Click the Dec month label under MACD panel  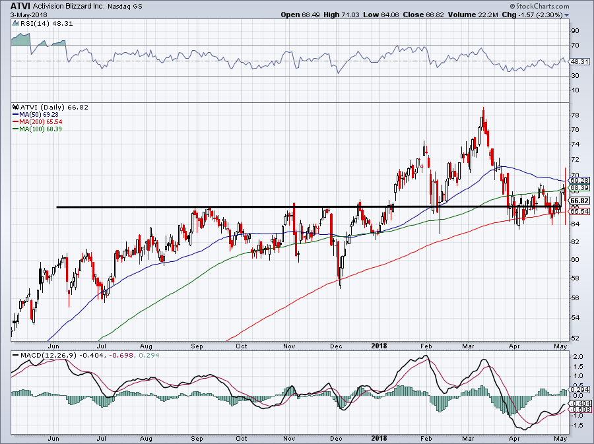pyautogui.click(x=337, y=438)
